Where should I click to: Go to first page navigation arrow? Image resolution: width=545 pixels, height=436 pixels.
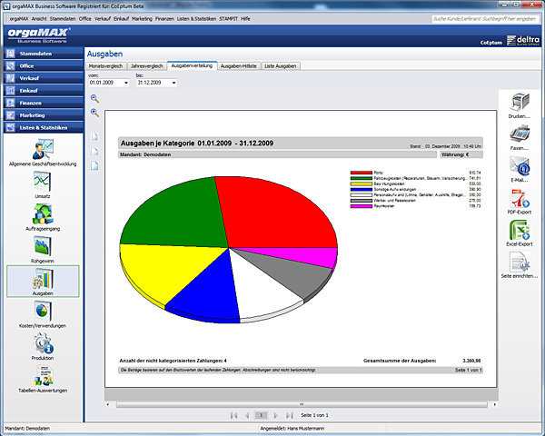pyautogui.click(x=234, y=415)
